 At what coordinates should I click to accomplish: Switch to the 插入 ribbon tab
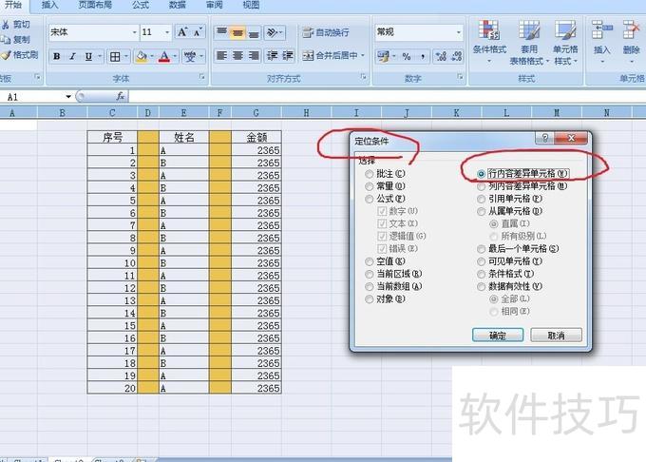click(49, 5)
